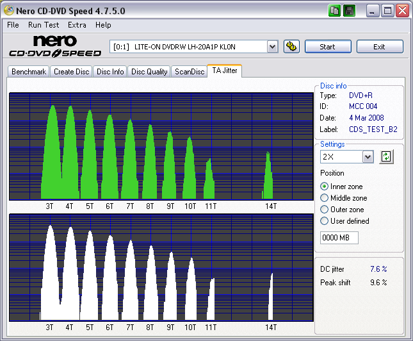Switch to the Benchmark tab
The width and height of the screenshot is (413, 341).
(29, 72)
